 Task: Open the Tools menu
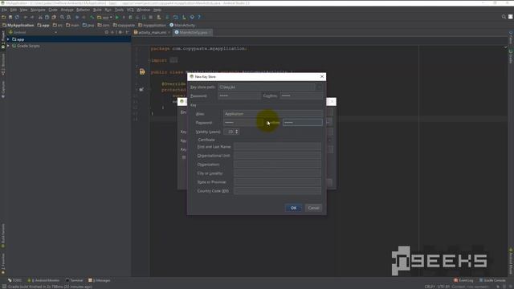pos(120,10)
